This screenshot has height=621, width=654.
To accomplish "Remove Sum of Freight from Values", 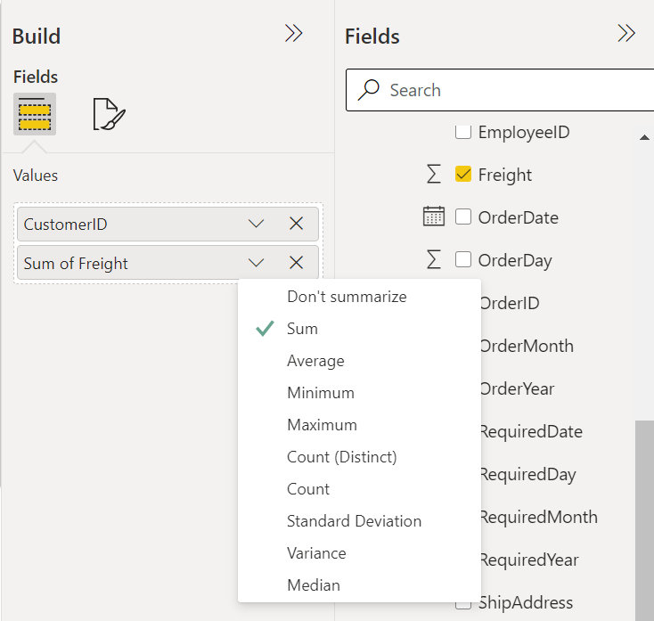I will [x=296, y=263].
